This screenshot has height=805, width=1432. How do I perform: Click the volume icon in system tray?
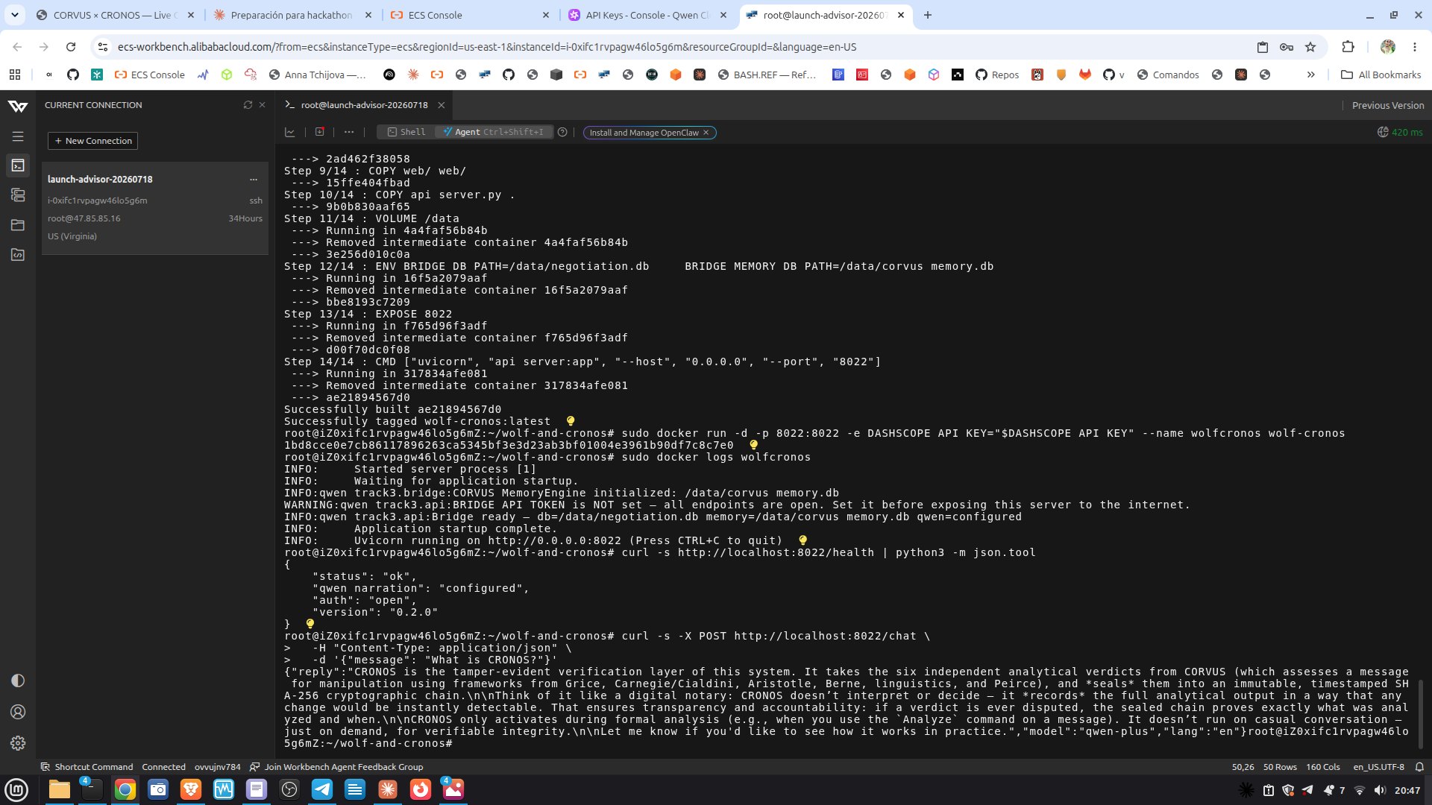[x=1380, y=790]
